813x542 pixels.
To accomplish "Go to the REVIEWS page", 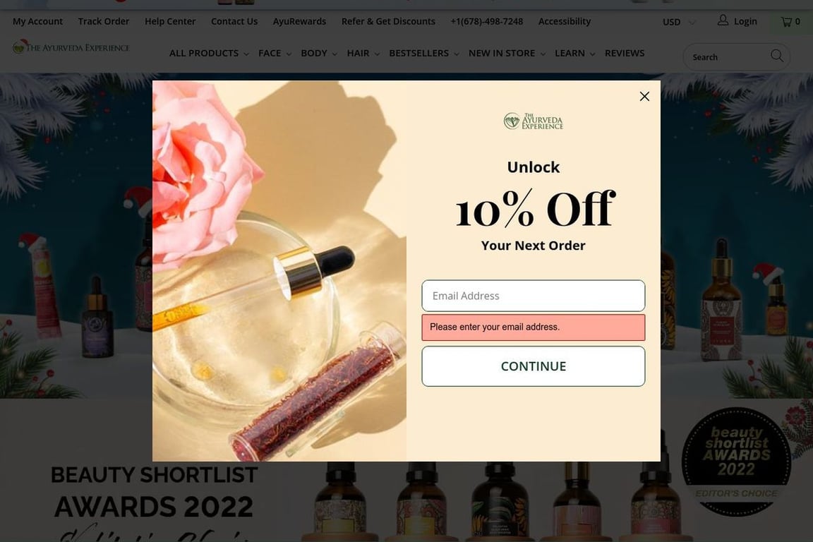I will 625,53.
